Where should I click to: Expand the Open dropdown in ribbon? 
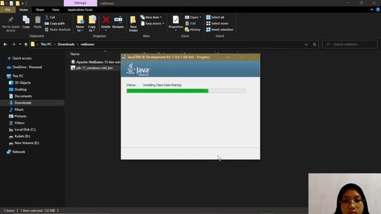(193, 17)
